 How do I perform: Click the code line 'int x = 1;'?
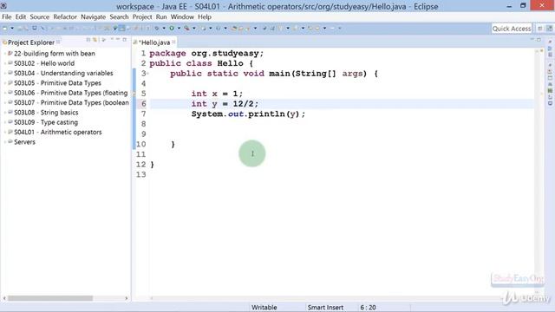coord(217,94)
